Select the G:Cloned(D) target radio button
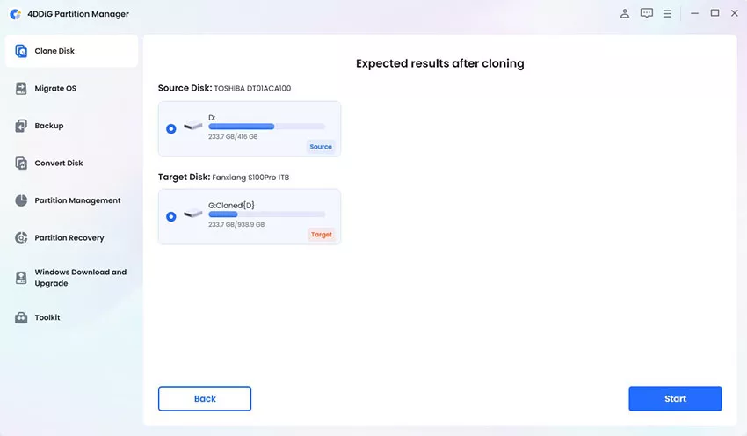Image resolution: width=747 pixels, height=436 pixels. [x=171, y=217]
